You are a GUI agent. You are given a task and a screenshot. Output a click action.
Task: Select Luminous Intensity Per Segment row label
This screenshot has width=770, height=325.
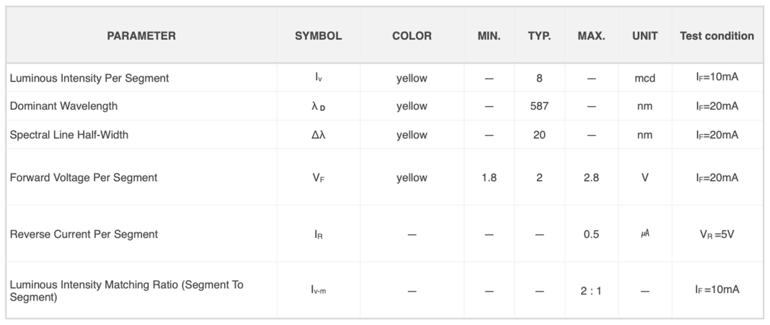click(89, 78)
